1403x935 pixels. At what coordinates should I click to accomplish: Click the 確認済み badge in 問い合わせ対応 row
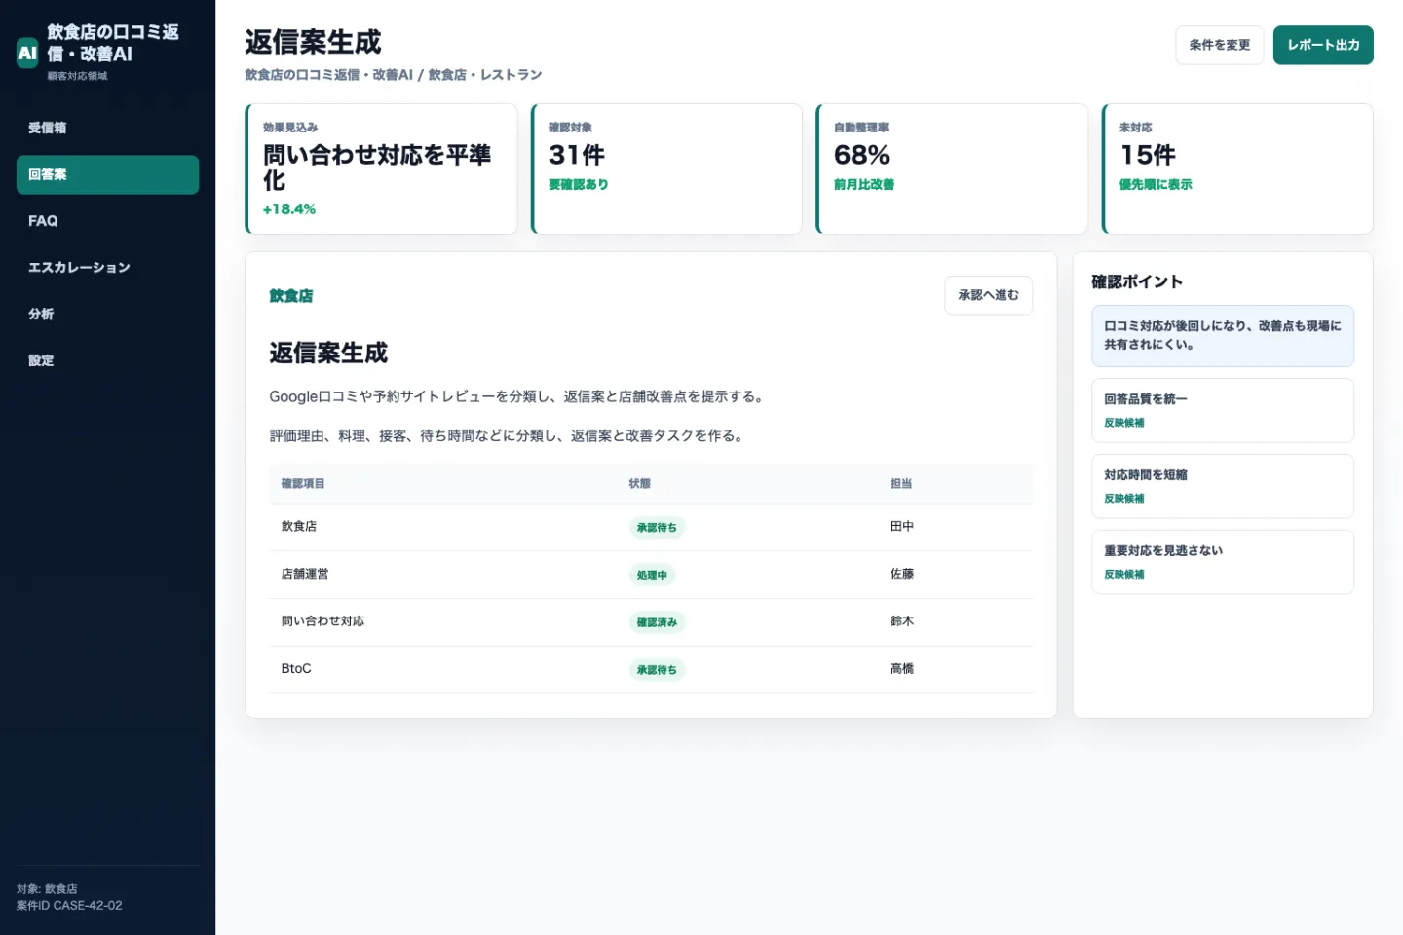(x=657, y=622)
